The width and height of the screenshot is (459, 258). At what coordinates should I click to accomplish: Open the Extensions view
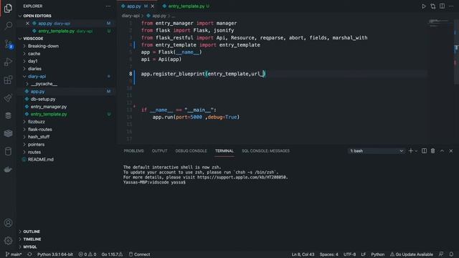(x=8, y=80)
